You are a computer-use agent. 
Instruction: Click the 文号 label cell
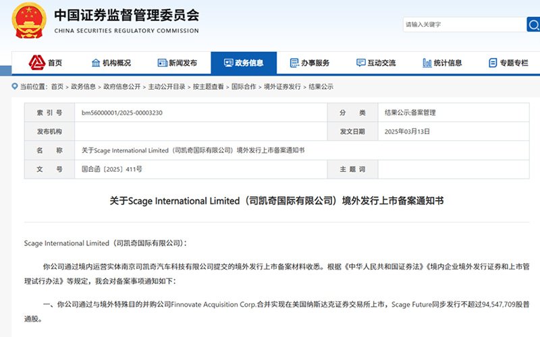(49, 169)
